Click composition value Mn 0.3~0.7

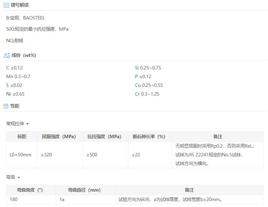click(18, 76)
